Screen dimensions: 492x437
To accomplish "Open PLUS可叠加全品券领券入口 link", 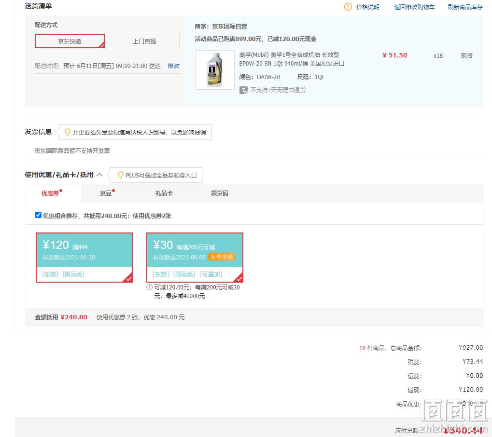I will [x=161, y=175].
